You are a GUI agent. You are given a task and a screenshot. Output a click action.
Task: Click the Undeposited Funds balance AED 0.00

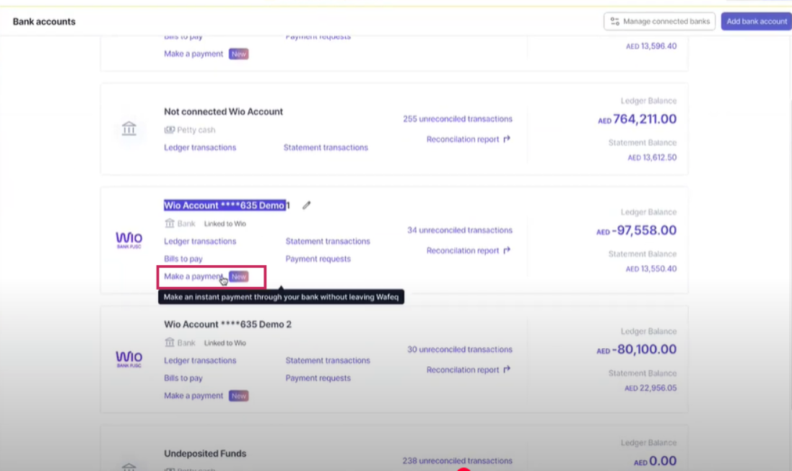click(655, 461)
